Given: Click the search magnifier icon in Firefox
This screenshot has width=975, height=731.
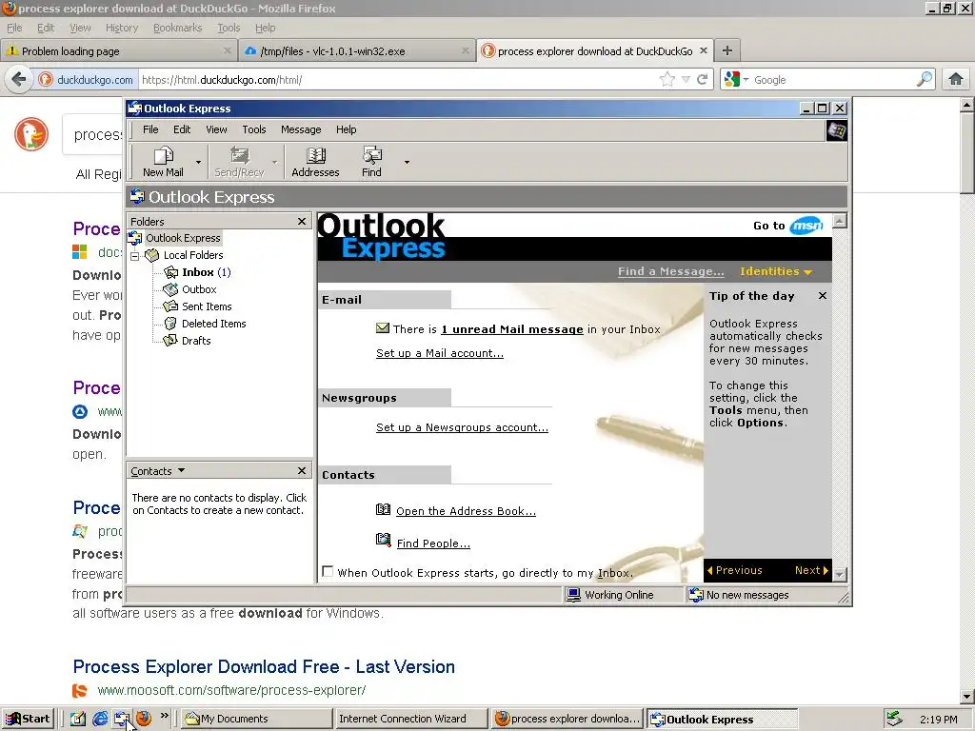Looking at the screenshot, I should pos(924,79).
